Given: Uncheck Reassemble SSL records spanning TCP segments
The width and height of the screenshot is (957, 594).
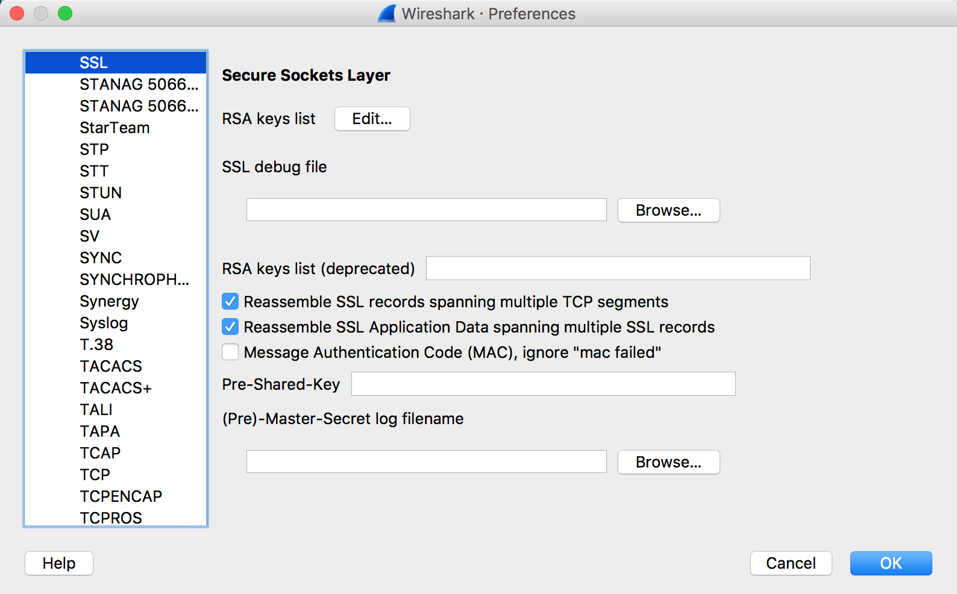Looking at the screenshot, I should [x=230, y=301].
